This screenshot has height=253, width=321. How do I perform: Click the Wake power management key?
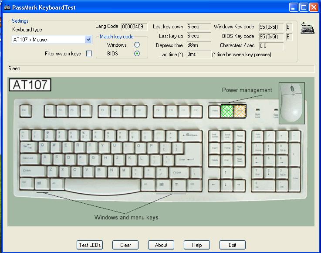click(215, 111)
